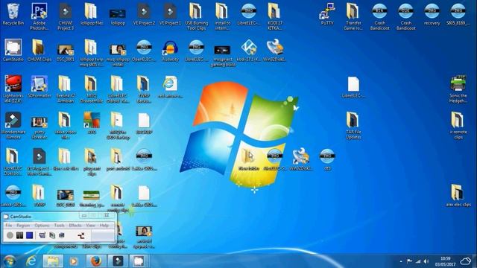
Task: Click the CamStudio title bar text
Action: 21,217
